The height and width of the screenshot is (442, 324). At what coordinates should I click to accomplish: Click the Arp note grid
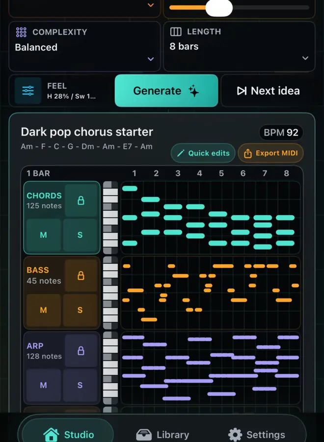coord(211,368)
